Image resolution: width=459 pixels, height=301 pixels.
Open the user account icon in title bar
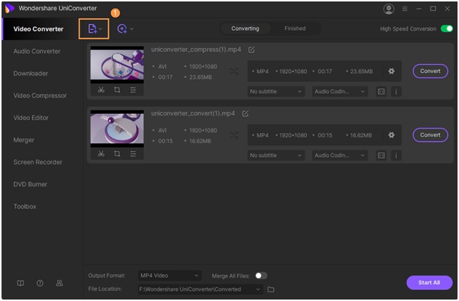click(388, 9)
